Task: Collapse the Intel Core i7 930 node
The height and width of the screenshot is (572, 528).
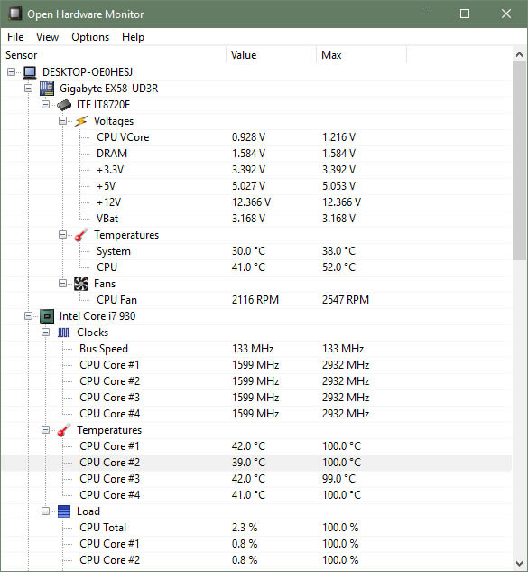Action: (28, 316)
